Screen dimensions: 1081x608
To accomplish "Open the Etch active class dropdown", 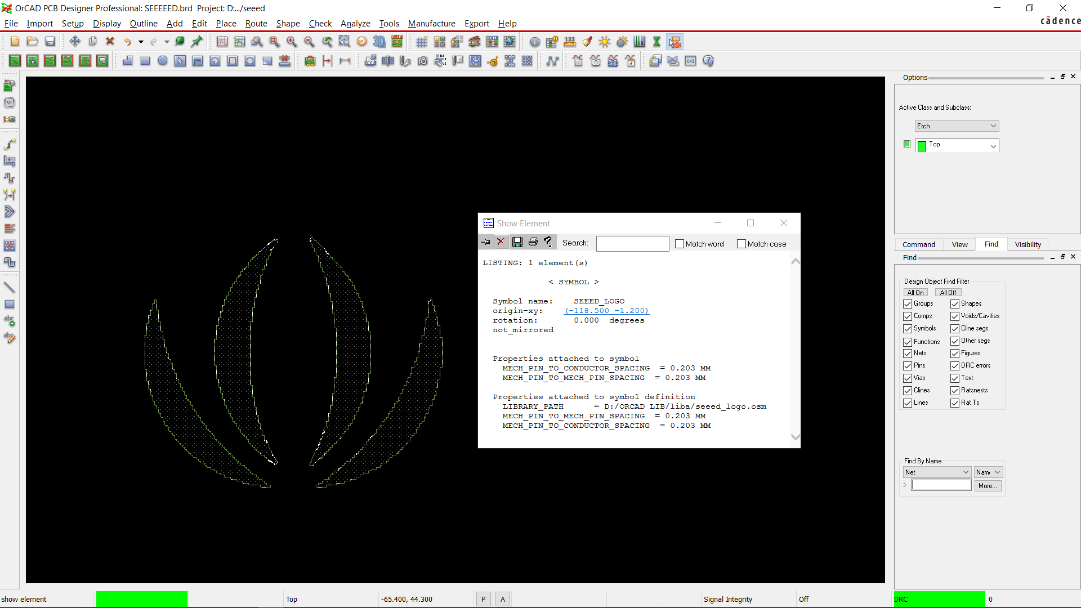I will (957, 126).
